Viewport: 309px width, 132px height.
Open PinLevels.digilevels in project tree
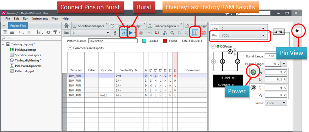[x=28, y=66]
